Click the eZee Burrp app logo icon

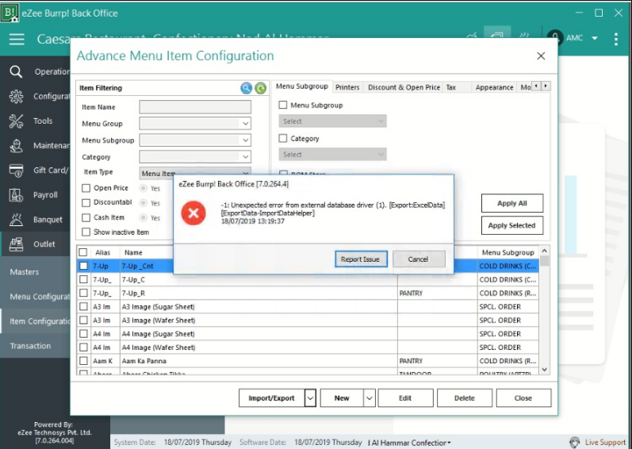click(9, 13)
